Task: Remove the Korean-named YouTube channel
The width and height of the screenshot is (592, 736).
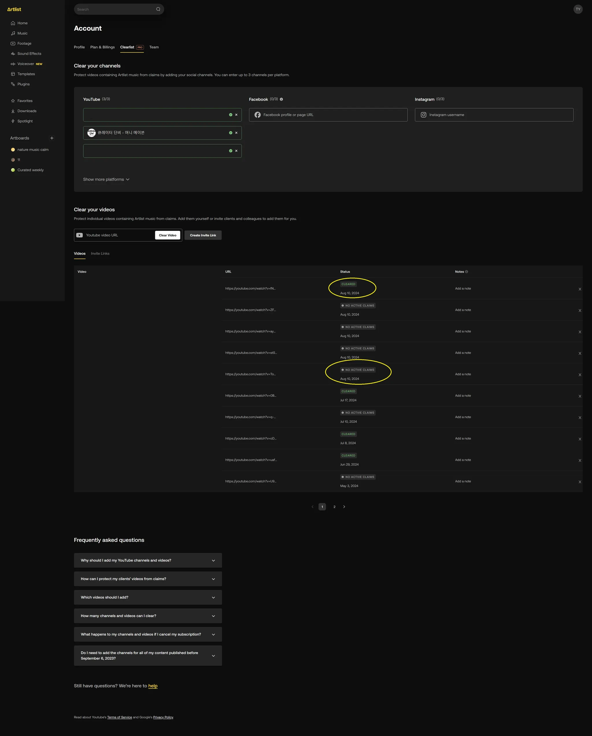Action: click(x=236, y=133)
